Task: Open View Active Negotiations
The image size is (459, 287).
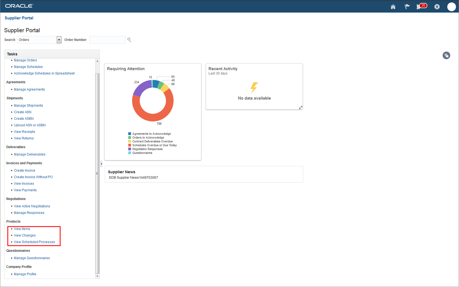Action: pos(32,206)
